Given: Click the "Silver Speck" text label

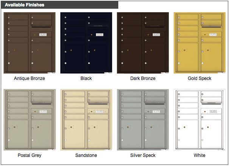Looking at the screenshot, I should click(143, 155).
